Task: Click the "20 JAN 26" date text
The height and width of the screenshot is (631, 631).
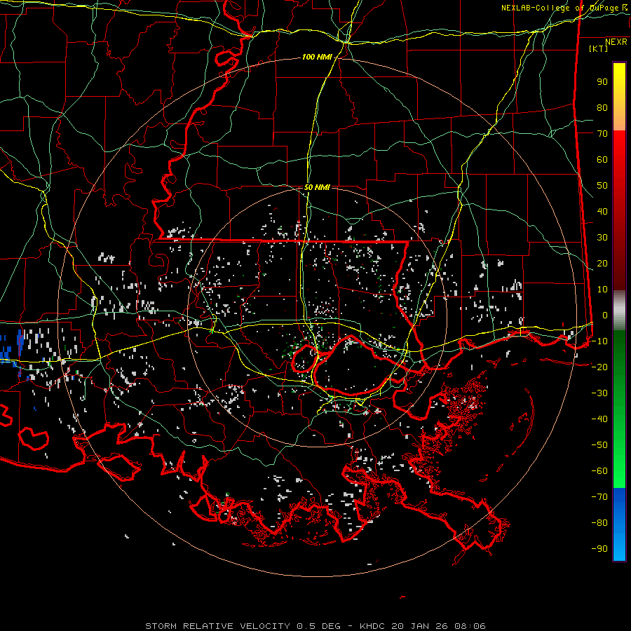Action: [x=420, y=626]
